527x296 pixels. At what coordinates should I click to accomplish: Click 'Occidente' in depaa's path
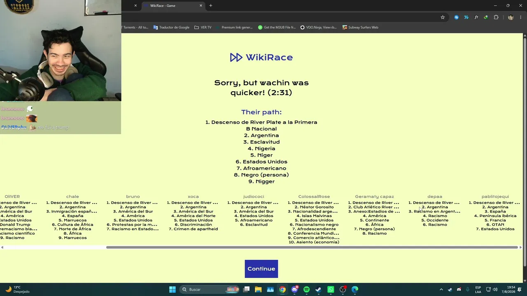coord(438,220)
